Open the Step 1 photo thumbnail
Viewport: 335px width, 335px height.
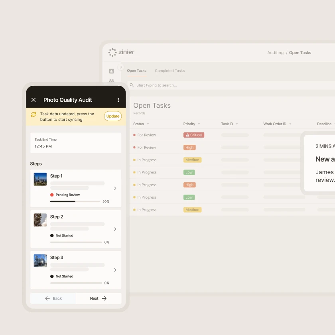(x=40, y=179)
